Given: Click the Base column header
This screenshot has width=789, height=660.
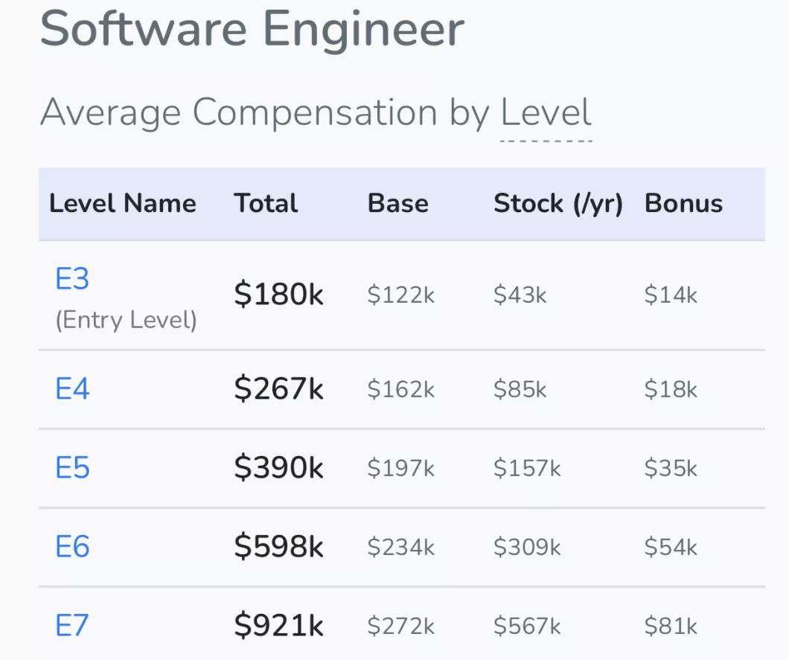Looking at the screenshot, I should (397, 204).
